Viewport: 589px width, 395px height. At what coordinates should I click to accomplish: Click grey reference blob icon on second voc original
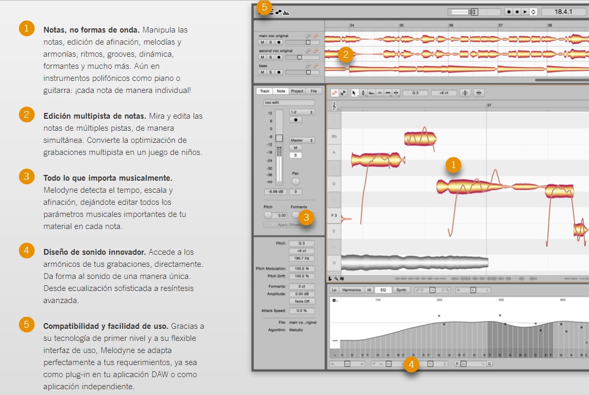[308, 51]
